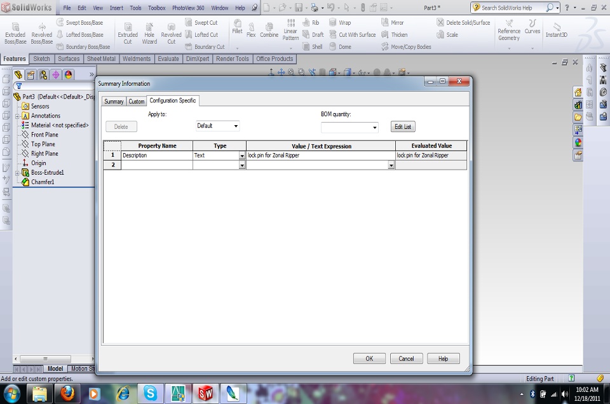610x404 pixels.
Task: Open the Windows Start menu
Action: [11, 393]
